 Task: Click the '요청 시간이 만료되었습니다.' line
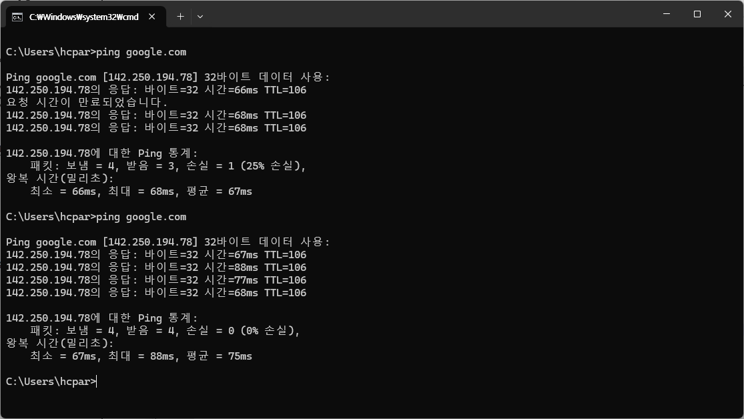click(x=87, y=103)
